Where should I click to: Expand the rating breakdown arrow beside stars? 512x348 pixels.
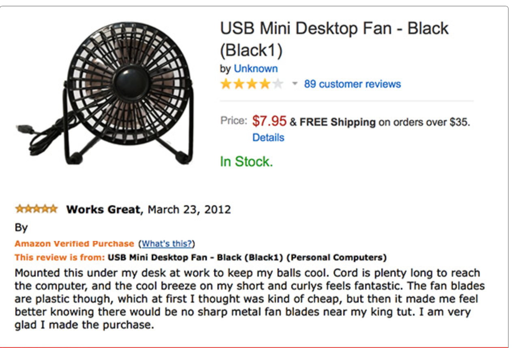point(295,84)
